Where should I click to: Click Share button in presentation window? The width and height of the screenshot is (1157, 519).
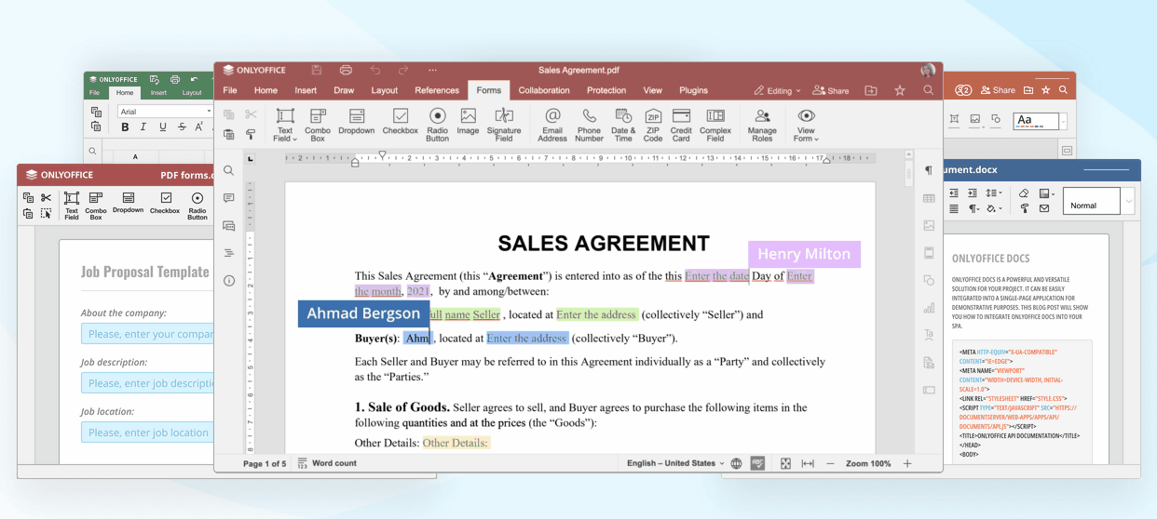coord(998,90)
